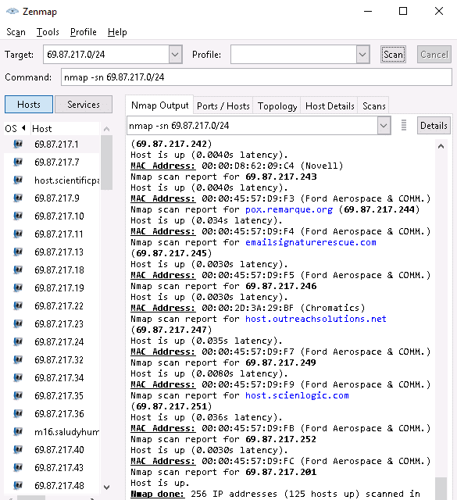Screen dimensions: 457x500
Task: Click the OS icon beside 69.87.217.11
Action: point(18,234)
